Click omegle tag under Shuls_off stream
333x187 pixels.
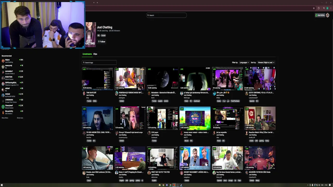coord(230,181)
